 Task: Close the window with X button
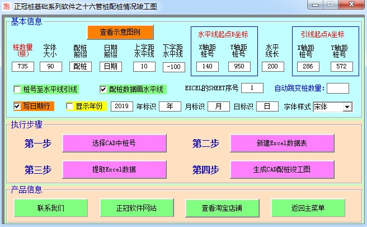point(351,4)
